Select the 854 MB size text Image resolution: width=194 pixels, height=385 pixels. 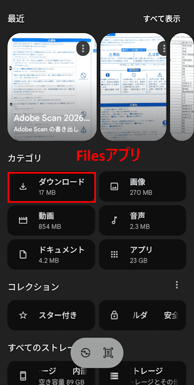tap(50, 226)
